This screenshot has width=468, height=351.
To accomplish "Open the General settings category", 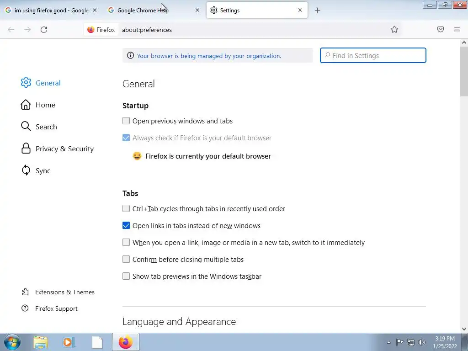I will click(41, 83).
